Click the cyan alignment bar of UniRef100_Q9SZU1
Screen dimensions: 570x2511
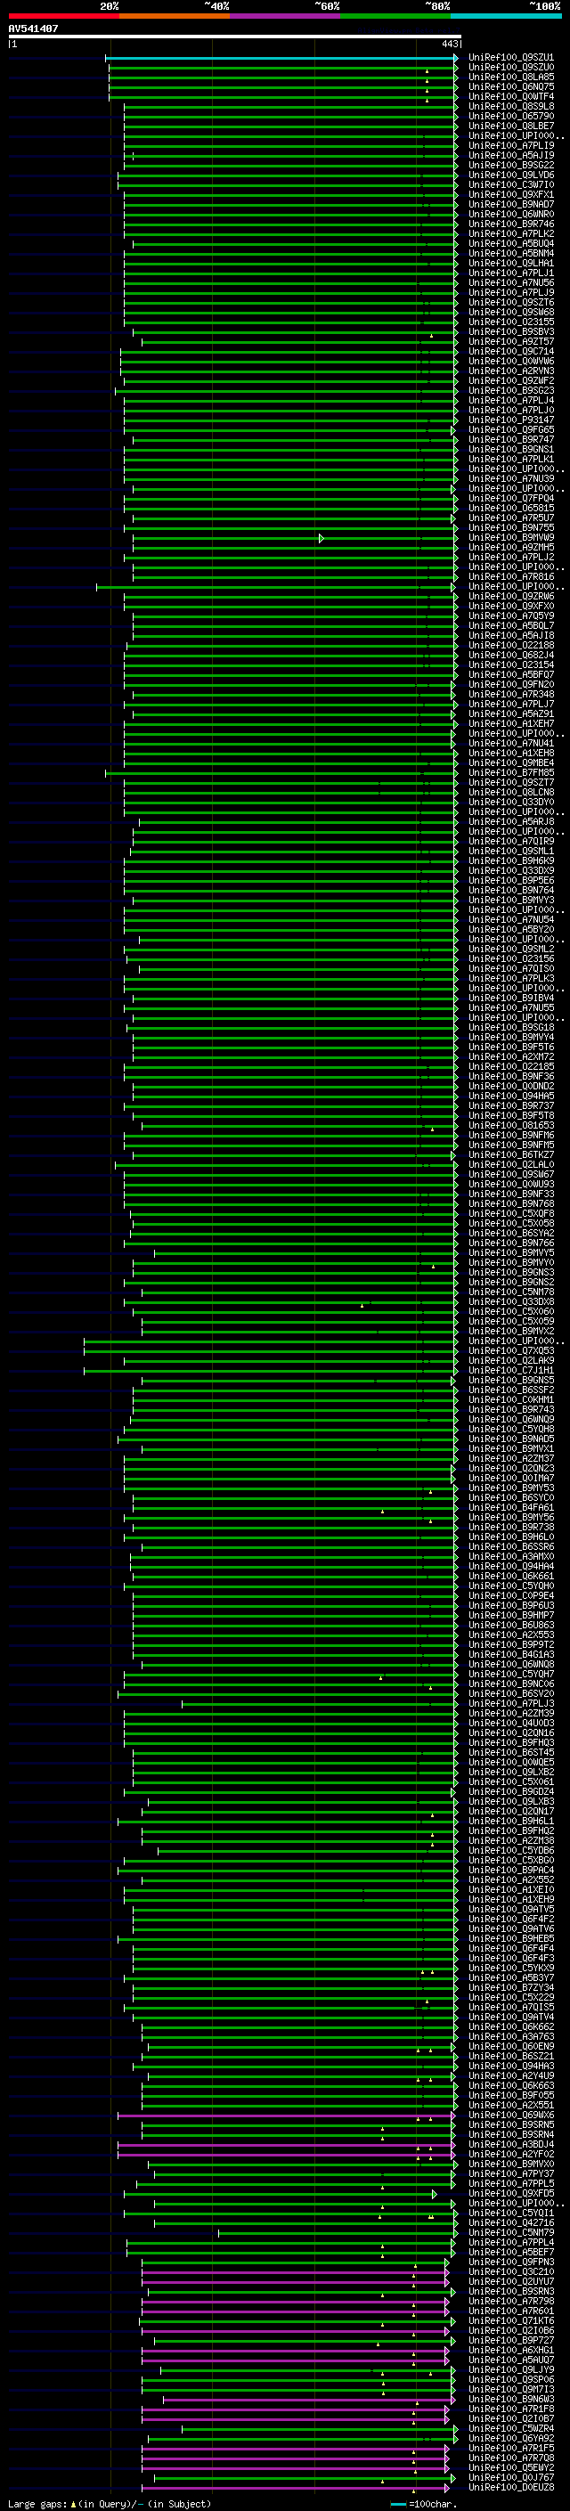coord(281,59)
